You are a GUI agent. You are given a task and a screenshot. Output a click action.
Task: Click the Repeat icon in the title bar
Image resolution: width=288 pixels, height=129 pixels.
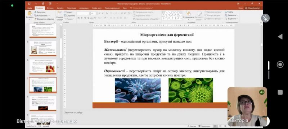point(43,4)
